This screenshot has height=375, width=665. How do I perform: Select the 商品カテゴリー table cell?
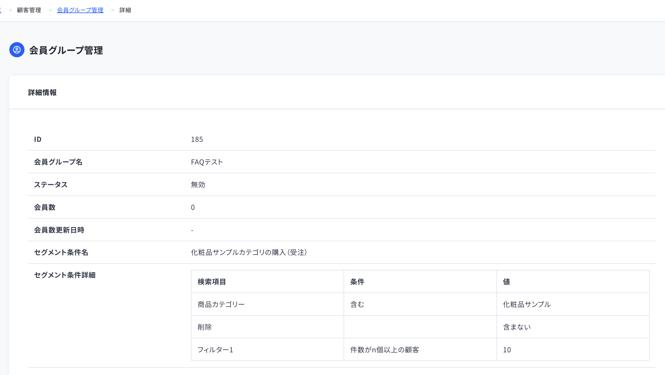[x=268, y=304]
